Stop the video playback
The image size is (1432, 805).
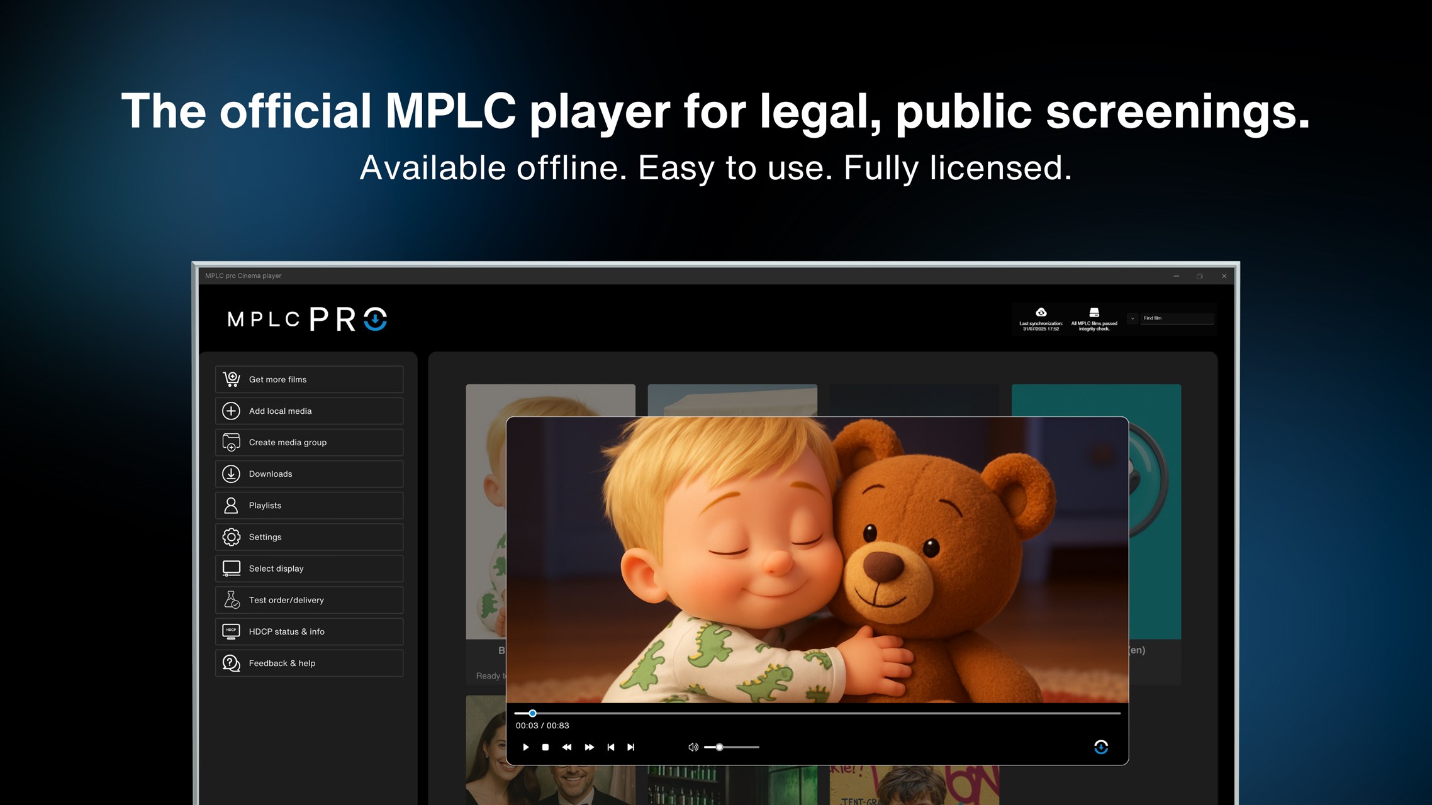545,747
